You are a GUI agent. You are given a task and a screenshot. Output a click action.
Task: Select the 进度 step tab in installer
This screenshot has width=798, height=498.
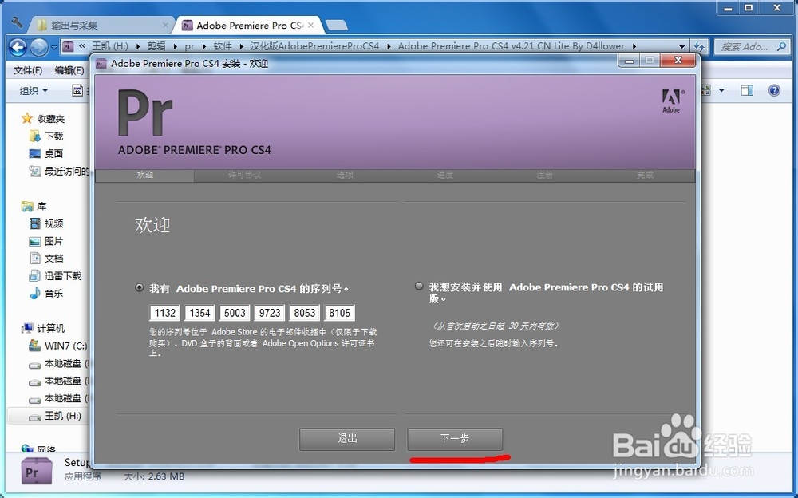(x=444, y=175)
